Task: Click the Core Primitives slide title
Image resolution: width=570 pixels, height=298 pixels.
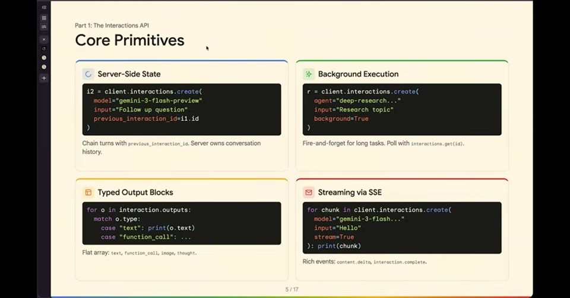Action: [x=130, y=40]
